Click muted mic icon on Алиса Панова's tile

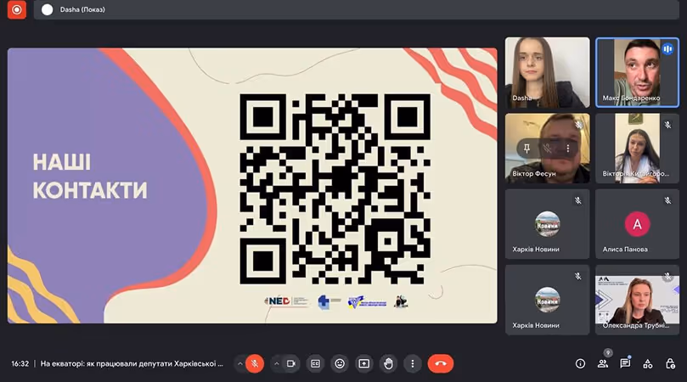[x=667, y=200]
